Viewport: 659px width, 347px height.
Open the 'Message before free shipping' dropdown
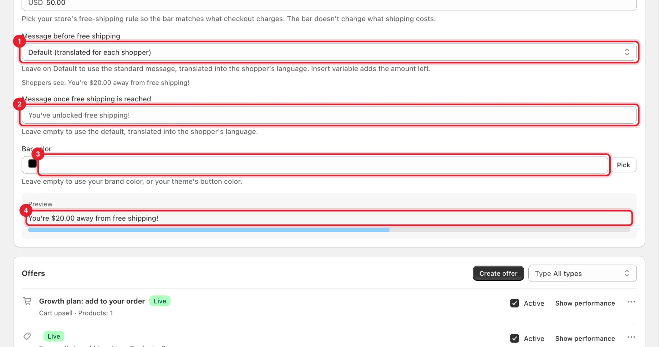click(329, 52)
